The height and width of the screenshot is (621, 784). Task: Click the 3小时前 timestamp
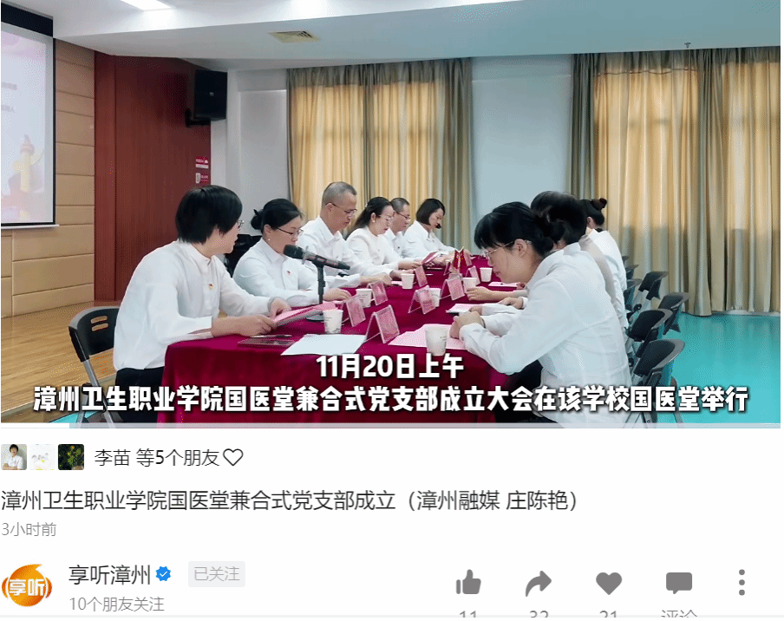click(29, 529)
